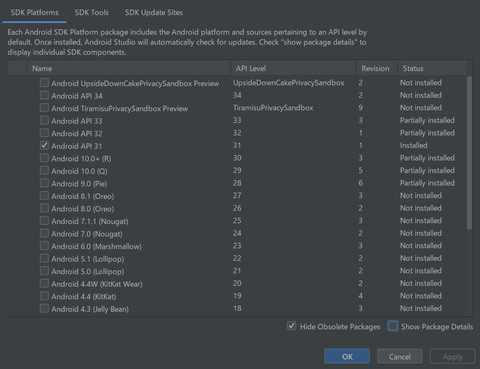Tick the Android API 32 checkbox
The width and height of the screenshot is (480, 369).
click(44, 133)
